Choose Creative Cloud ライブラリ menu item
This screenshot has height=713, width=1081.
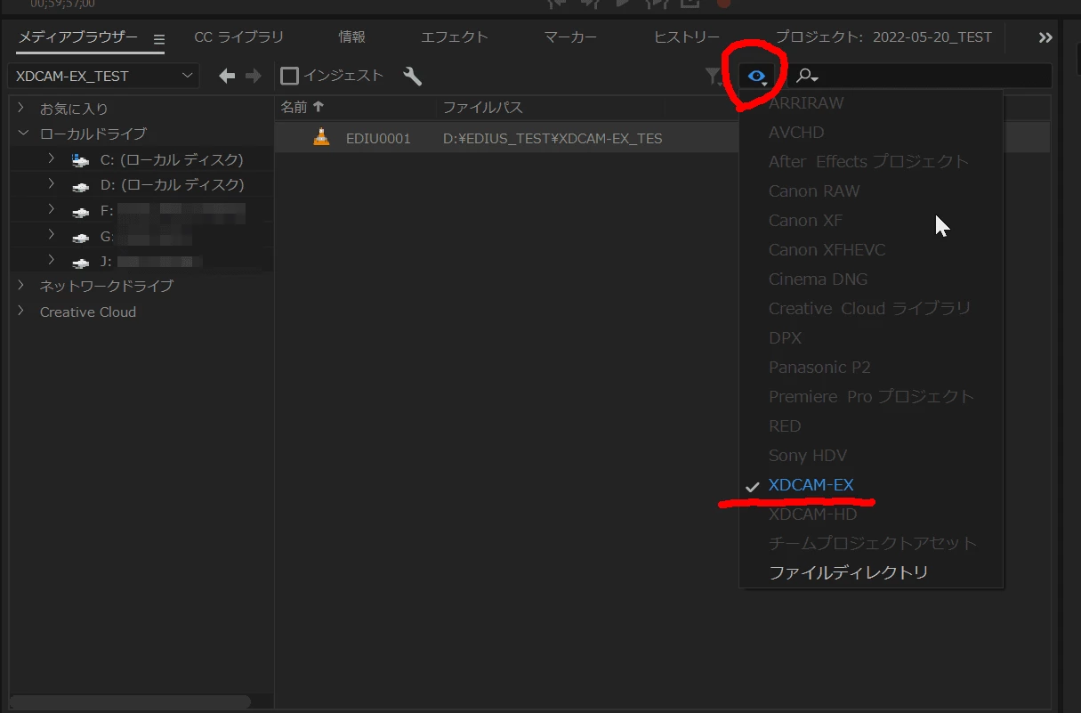pyautogui.click(x=871, y=309)
